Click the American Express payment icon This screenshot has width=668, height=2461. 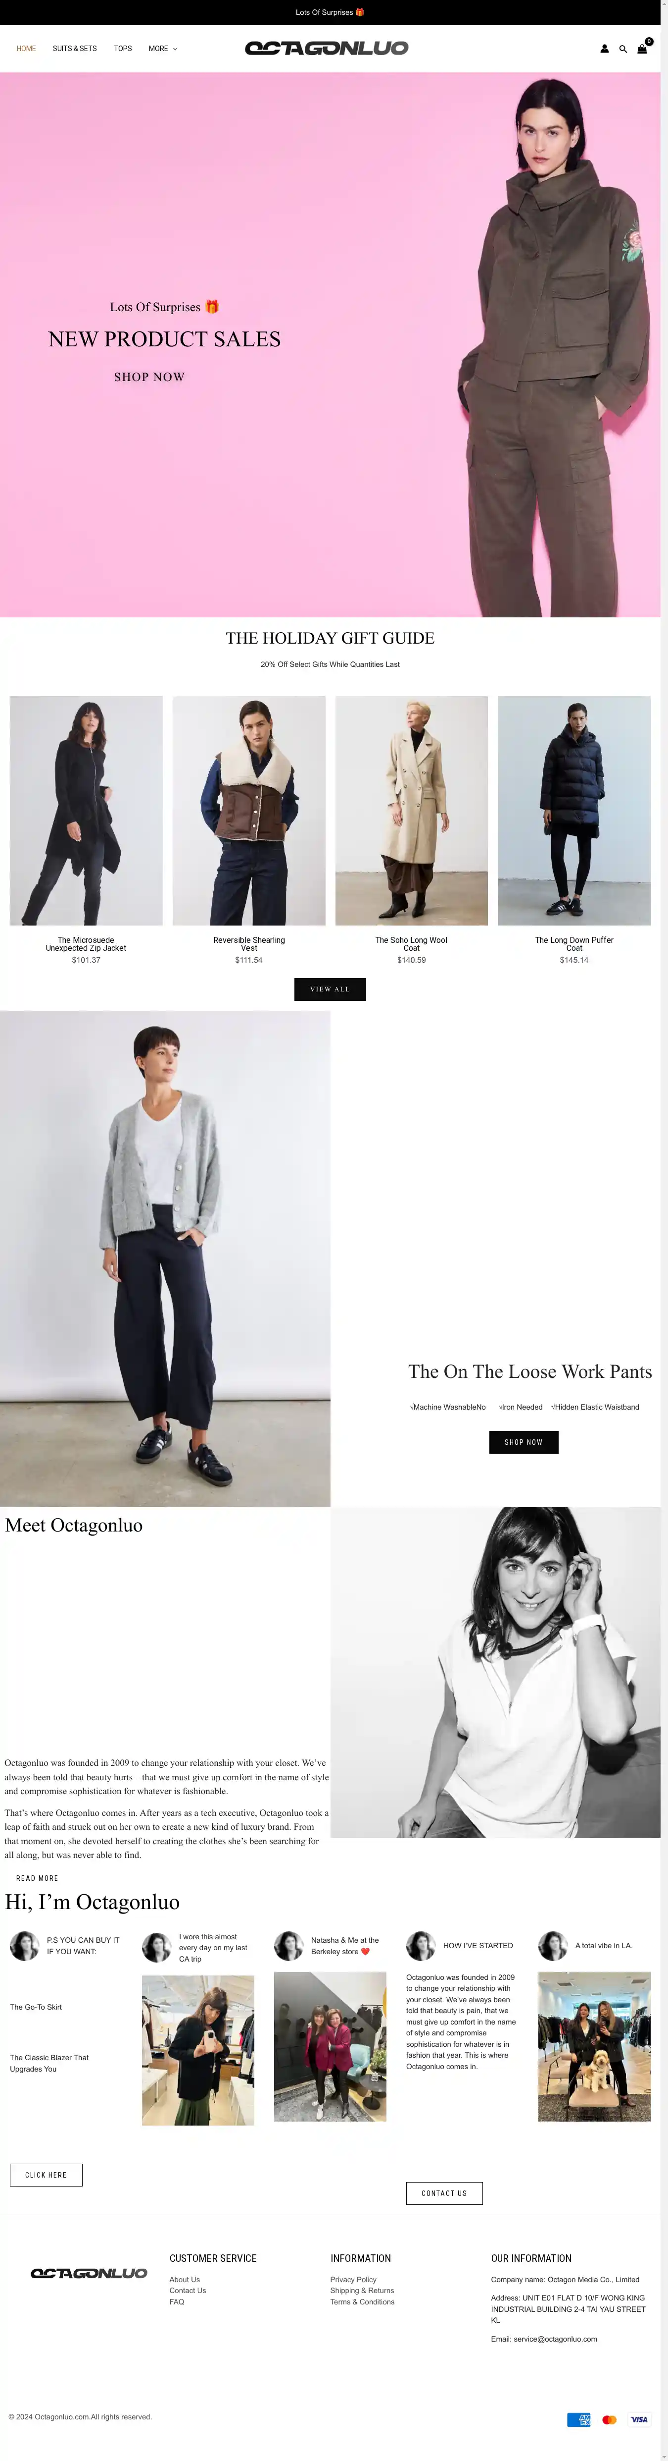pos(578,2420)
